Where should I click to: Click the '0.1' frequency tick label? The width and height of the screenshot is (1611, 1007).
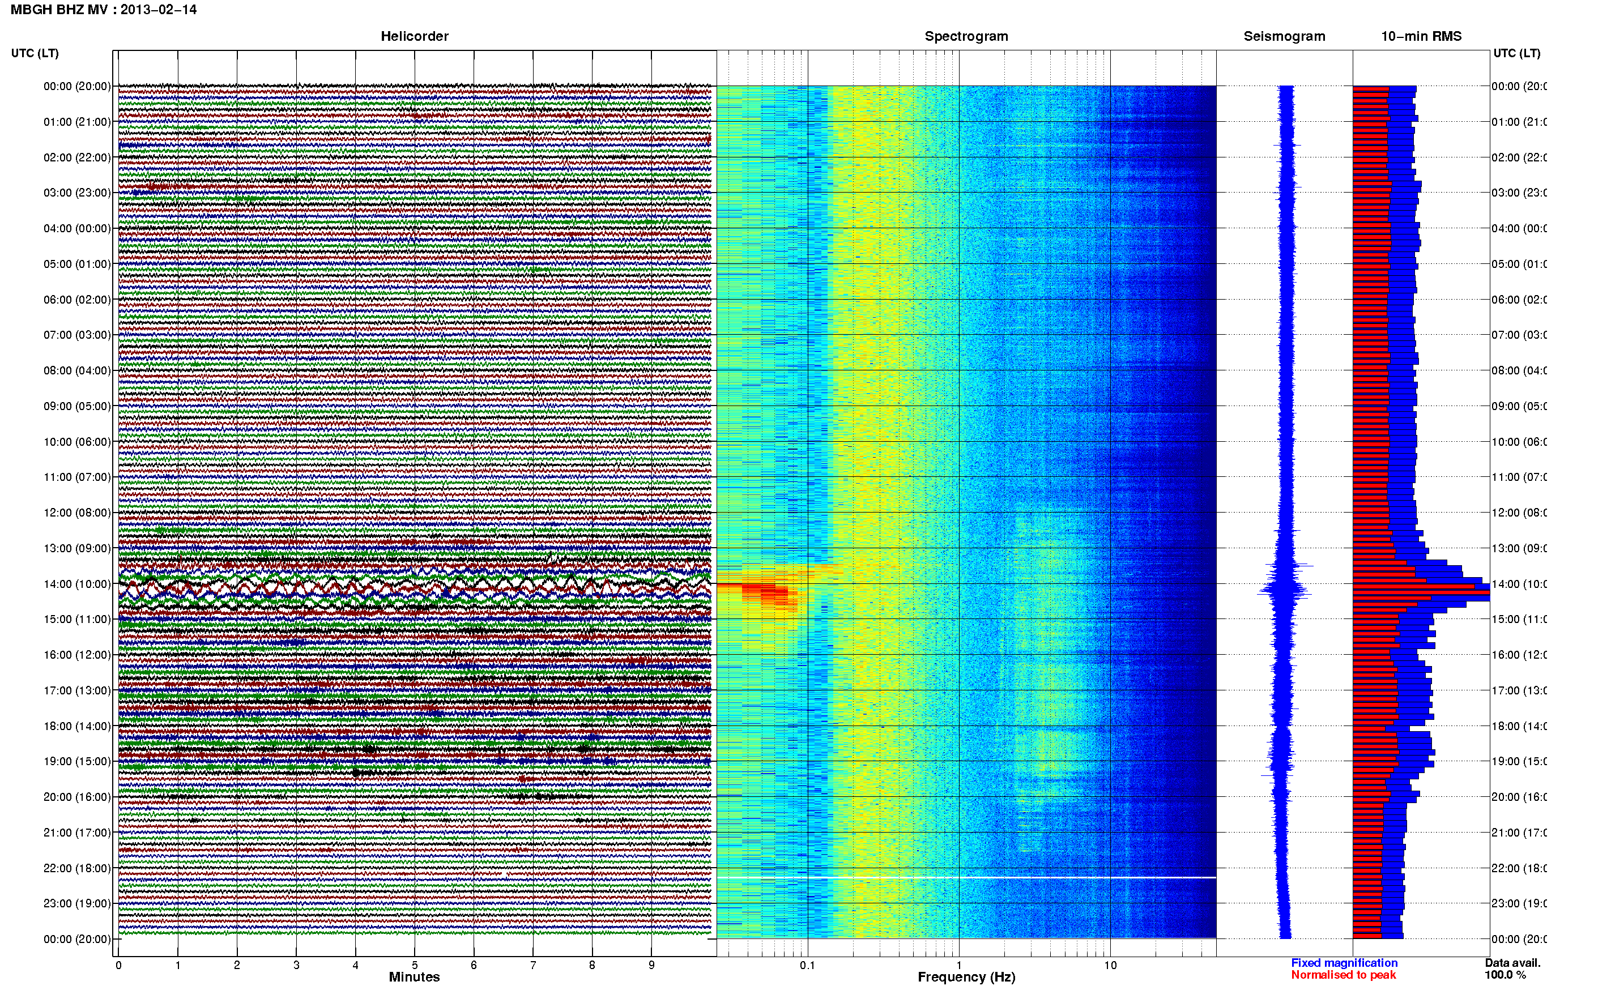[x=807, y=965]
